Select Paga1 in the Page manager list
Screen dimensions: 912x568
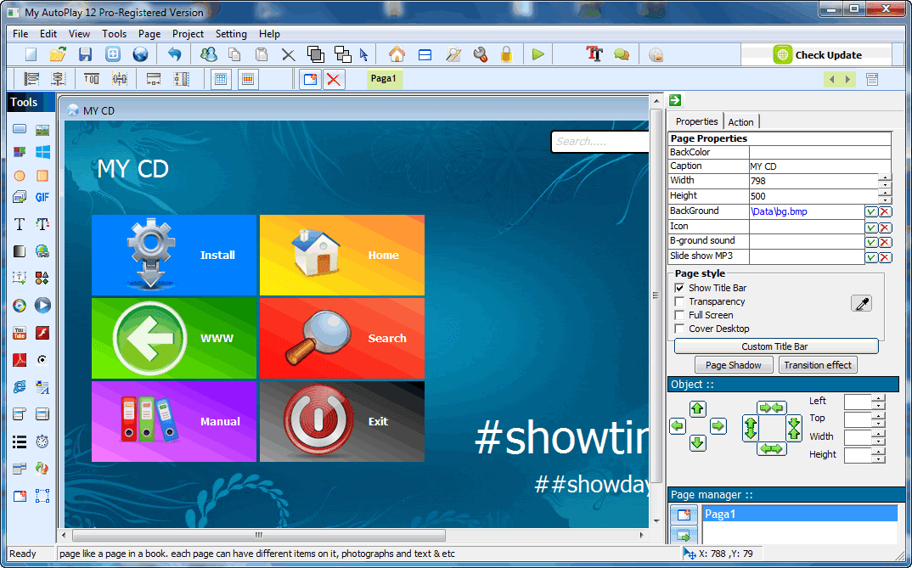click(x=800, y=514)
